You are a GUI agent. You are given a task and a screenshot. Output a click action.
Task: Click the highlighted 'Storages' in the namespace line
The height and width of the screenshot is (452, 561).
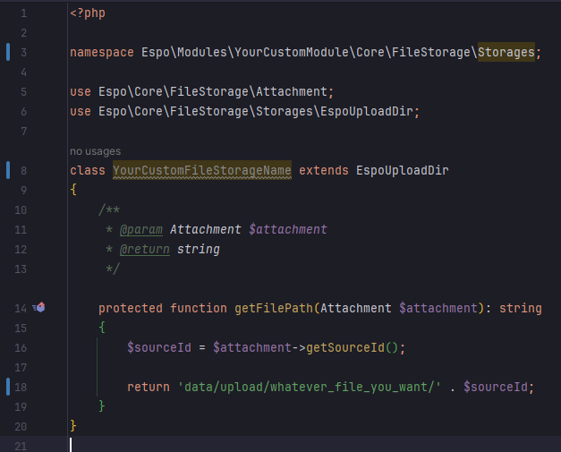pyautogui.click(x=506, y=52)
